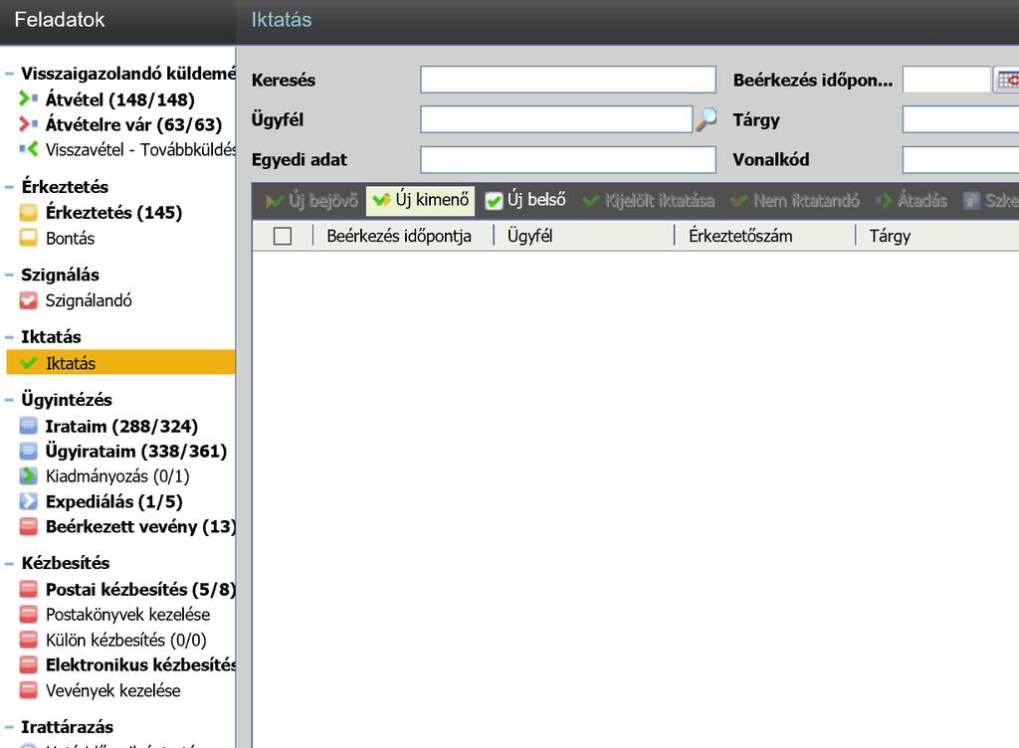Click the Kijelölt iktatása toolbar button

[649, 201]
